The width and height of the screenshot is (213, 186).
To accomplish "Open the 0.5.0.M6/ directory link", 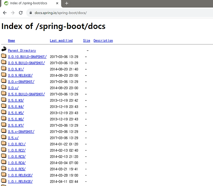I will click(16, 119).
